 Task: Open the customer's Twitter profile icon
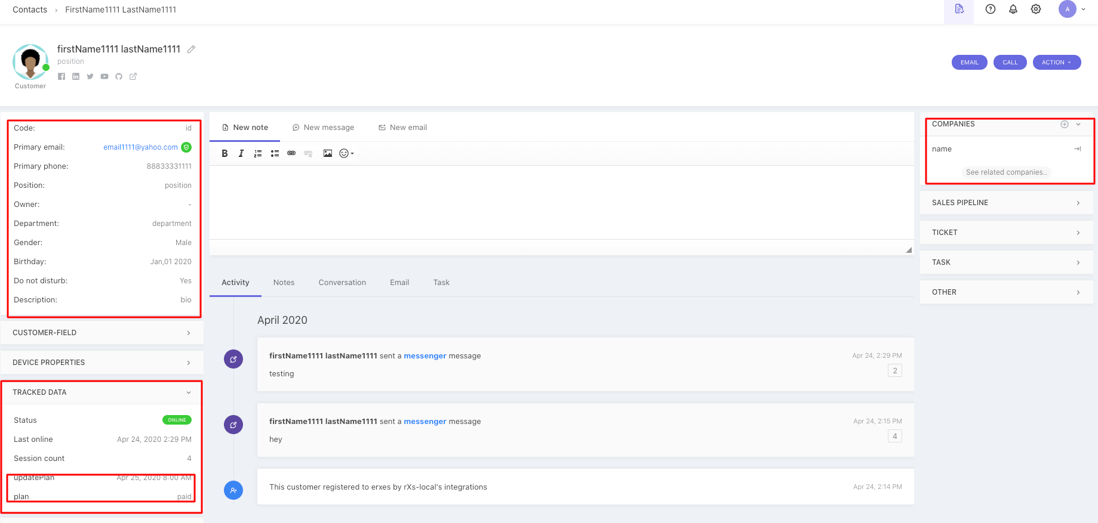(90, 76)
